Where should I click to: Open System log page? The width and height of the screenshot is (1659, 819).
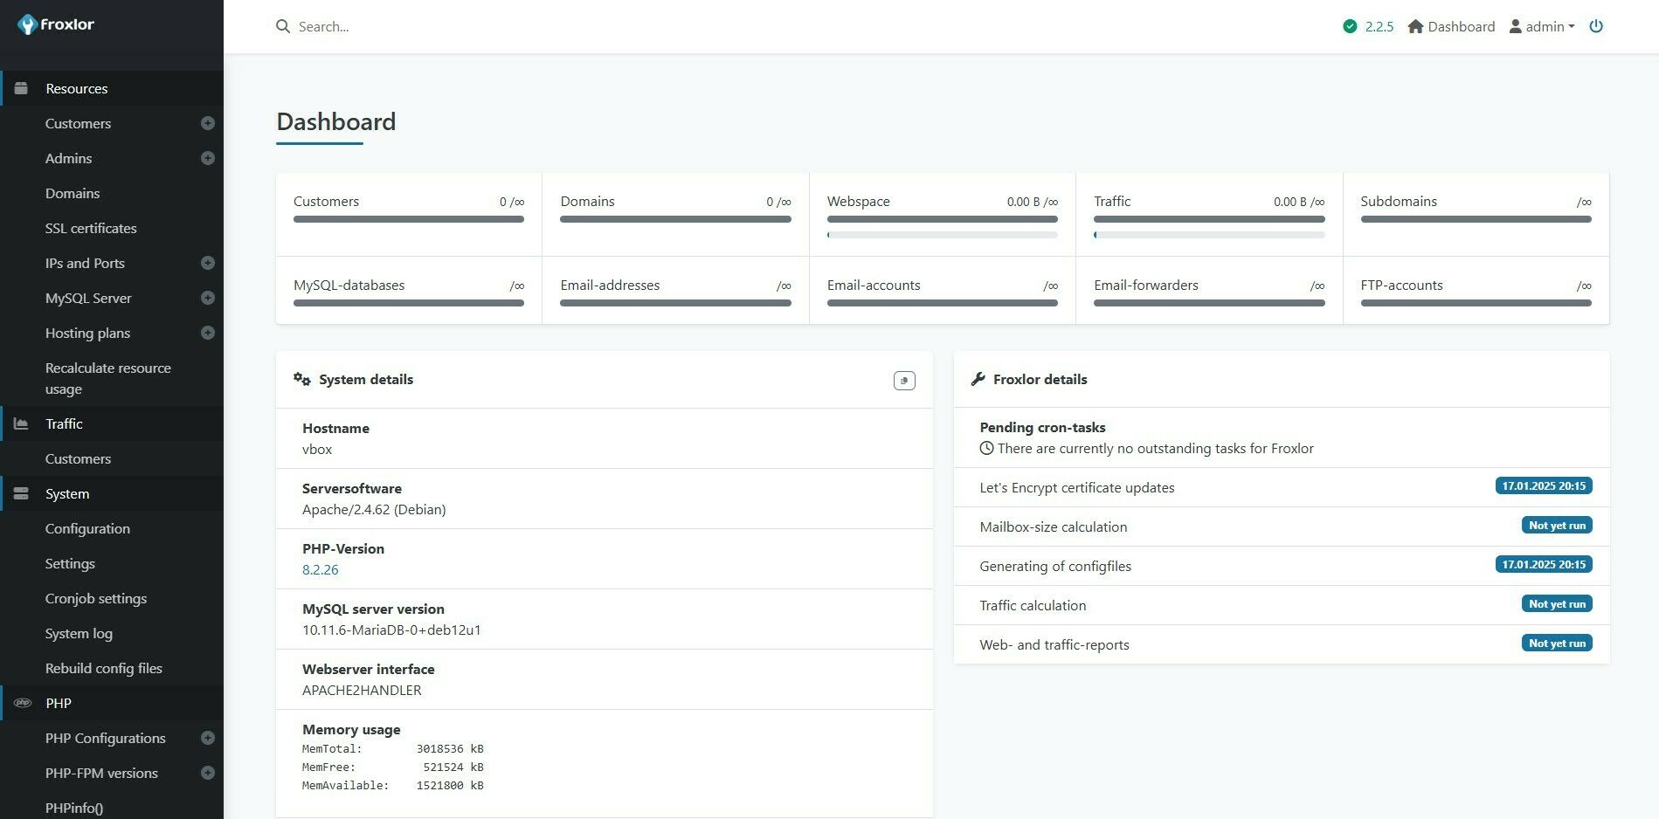pyautogui.click(x=79, y=633)
